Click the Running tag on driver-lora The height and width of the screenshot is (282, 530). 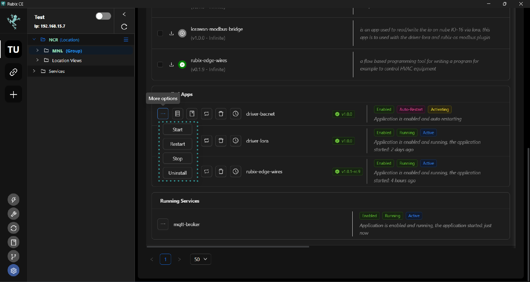pos(407,133)
